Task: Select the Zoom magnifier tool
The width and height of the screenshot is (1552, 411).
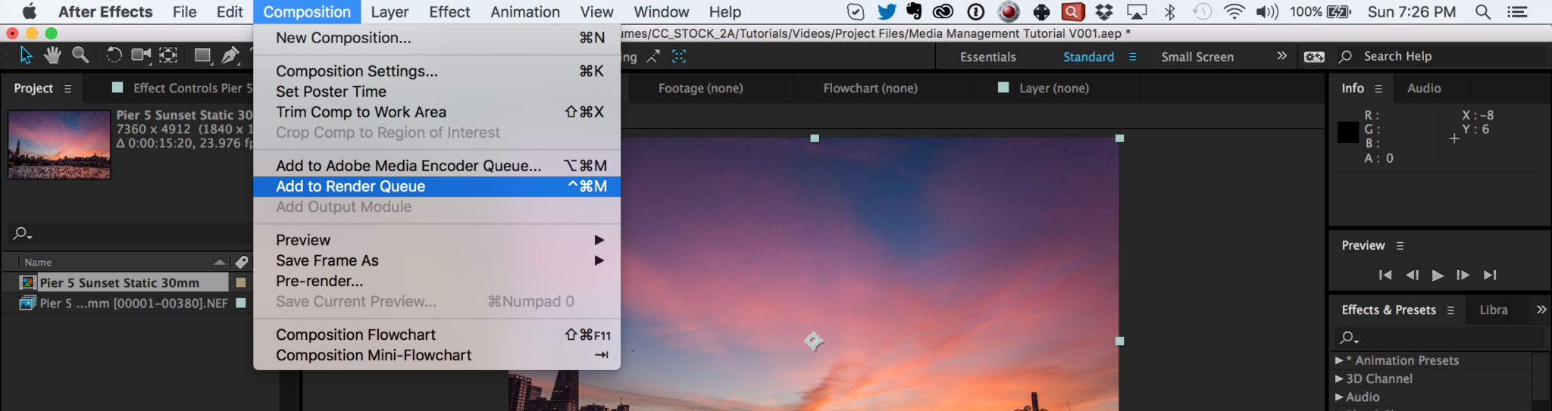Action: point(80,55)
